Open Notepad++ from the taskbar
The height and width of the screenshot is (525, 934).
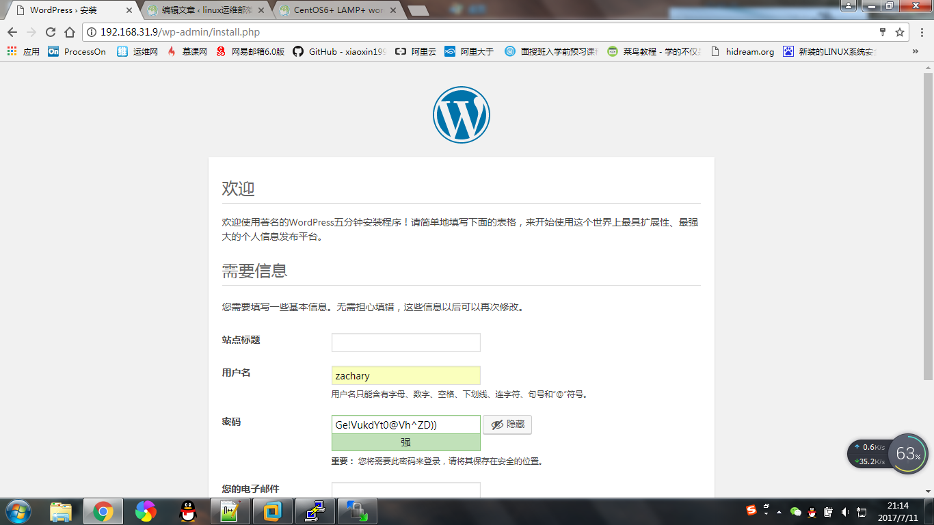click(x=230, y=511)
